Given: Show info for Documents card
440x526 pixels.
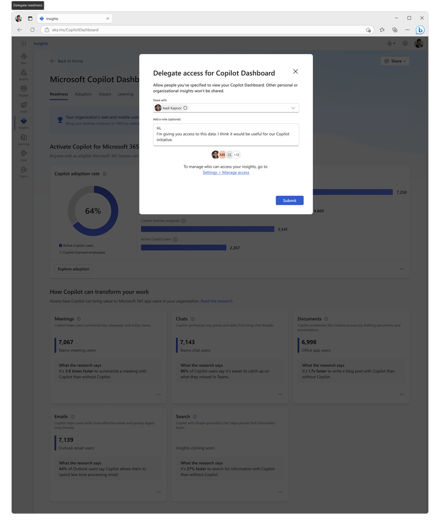Looking at the screenshot, I should pyautogui.click(x=326, y=319).
